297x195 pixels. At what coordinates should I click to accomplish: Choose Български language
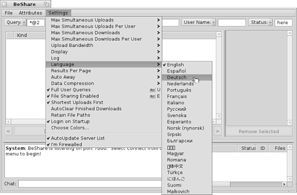pyautogui.click(x=187, y=141)
